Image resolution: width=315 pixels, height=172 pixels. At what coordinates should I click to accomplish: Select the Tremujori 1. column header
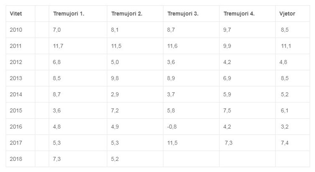pos(68,14)
